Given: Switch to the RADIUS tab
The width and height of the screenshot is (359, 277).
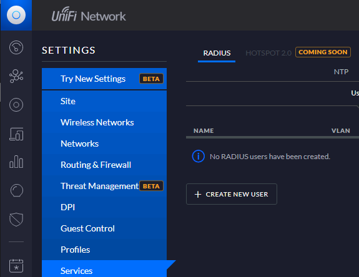Looking at the screenshot, I should 217,53.
